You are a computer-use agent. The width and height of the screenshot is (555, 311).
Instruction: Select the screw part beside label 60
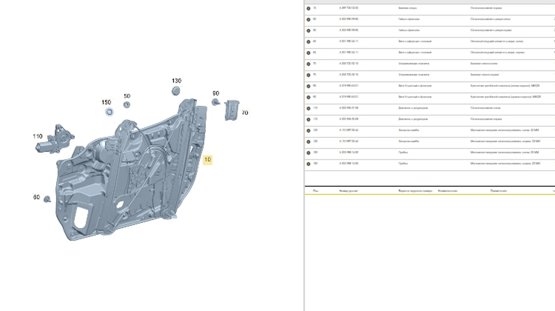[47, 199]
